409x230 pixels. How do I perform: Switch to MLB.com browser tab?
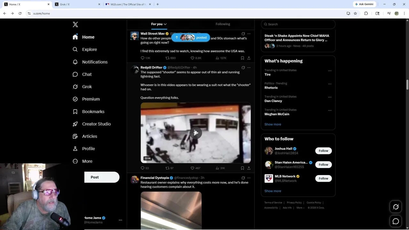point(128,4)
